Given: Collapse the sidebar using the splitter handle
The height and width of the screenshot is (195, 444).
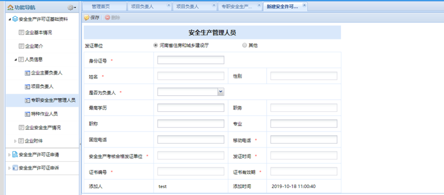Looking at the screenshot, I should [x=80, y=144].
